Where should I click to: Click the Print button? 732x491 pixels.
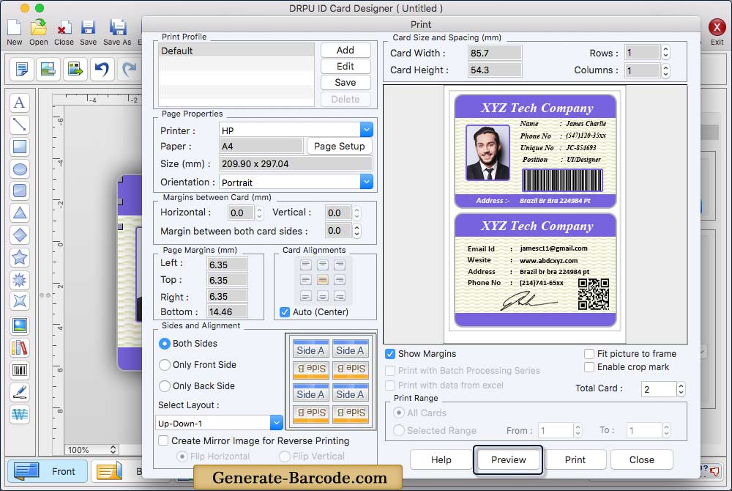(x=575, y=459)
